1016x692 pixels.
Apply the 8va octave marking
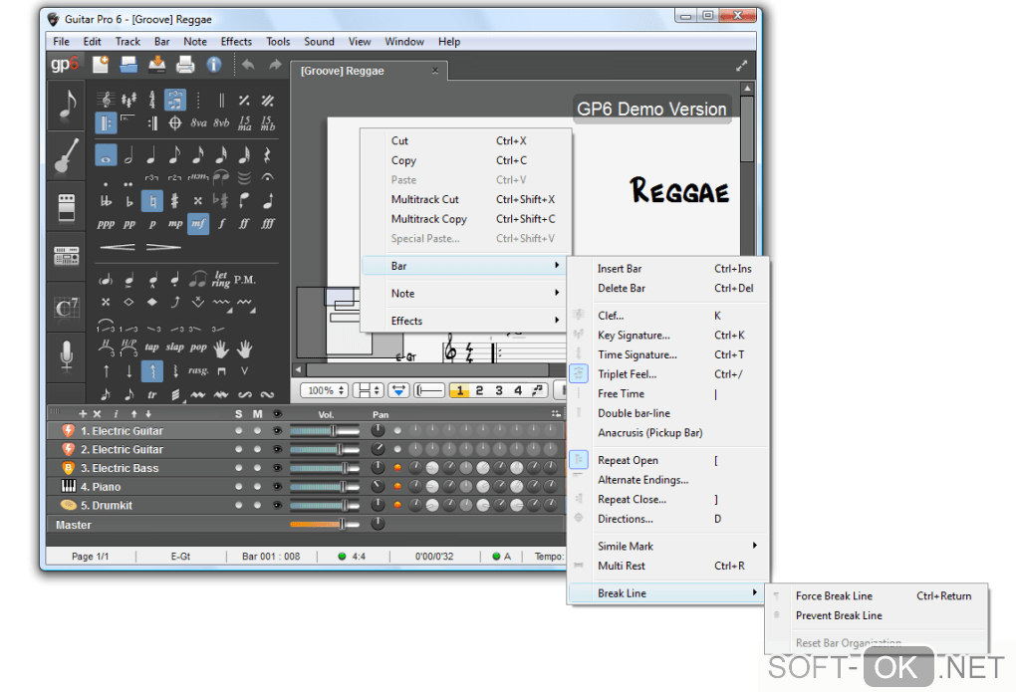[x=198, y=122]
